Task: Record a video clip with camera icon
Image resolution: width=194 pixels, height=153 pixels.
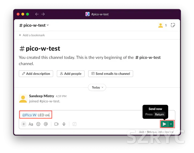Action: [56, 124]
